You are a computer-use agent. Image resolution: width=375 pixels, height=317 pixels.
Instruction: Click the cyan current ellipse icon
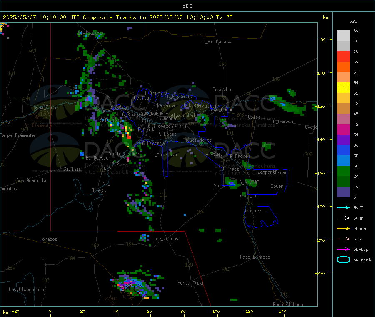[x=343, y=260]
